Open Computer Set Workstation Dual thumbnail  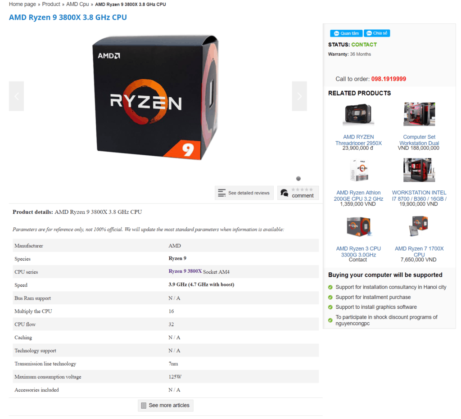[x=419, y=114]
